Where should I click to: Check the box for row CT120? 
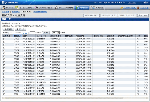click(4, 62)
